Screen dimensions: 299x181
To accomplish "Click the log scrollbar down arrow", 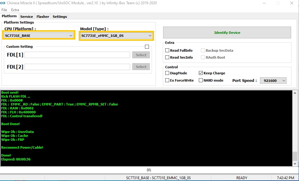I will (x=295, y=164).
